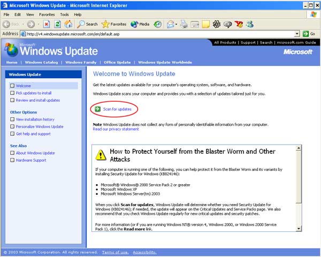Open Office Update nav link
This screenshot has width=321, height=257.
coord(117,62)
